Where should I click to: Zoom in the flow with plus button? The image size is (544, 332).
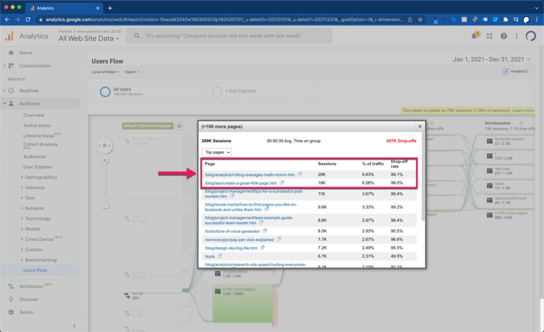click(x=105, y=160)
